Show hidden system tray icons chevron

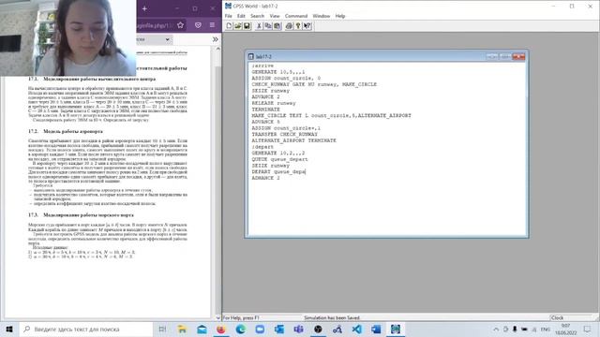pyautogui.click(x=496, y=329)
